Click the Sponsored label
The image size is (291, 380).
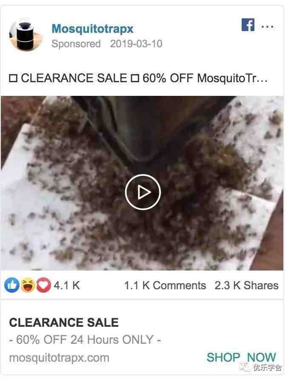[76, 44]
